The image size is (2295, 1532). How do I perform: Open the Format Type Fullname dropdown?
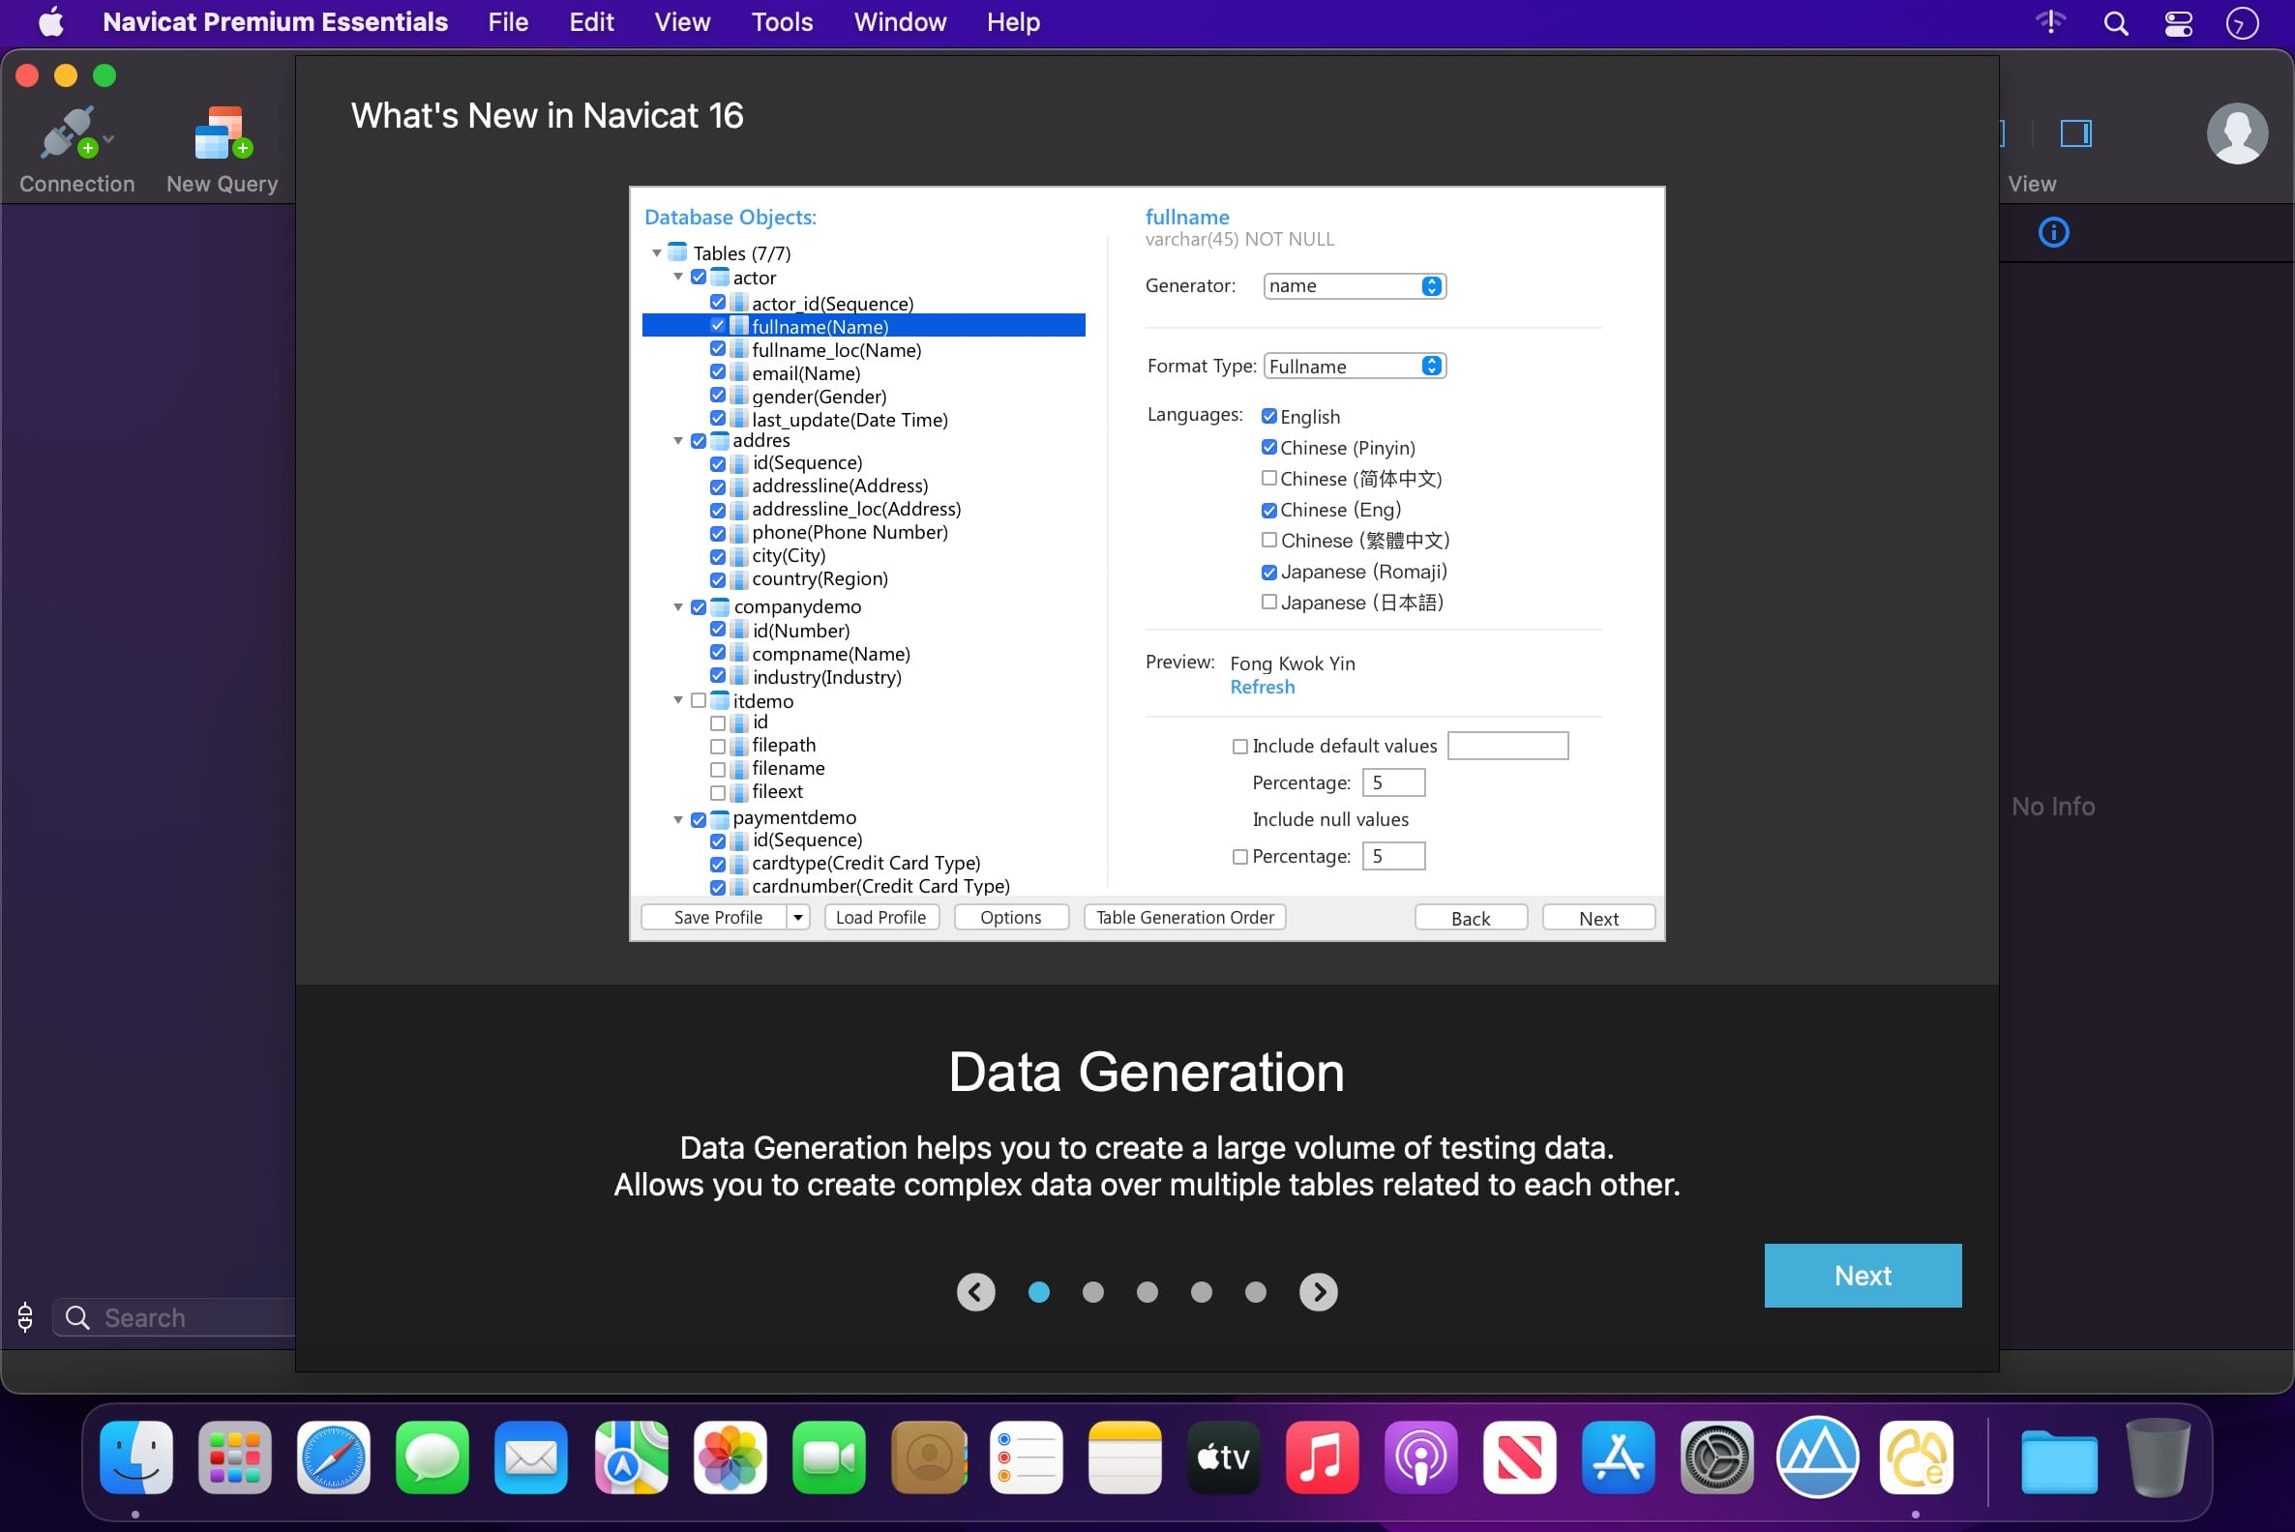[1354, 366]
